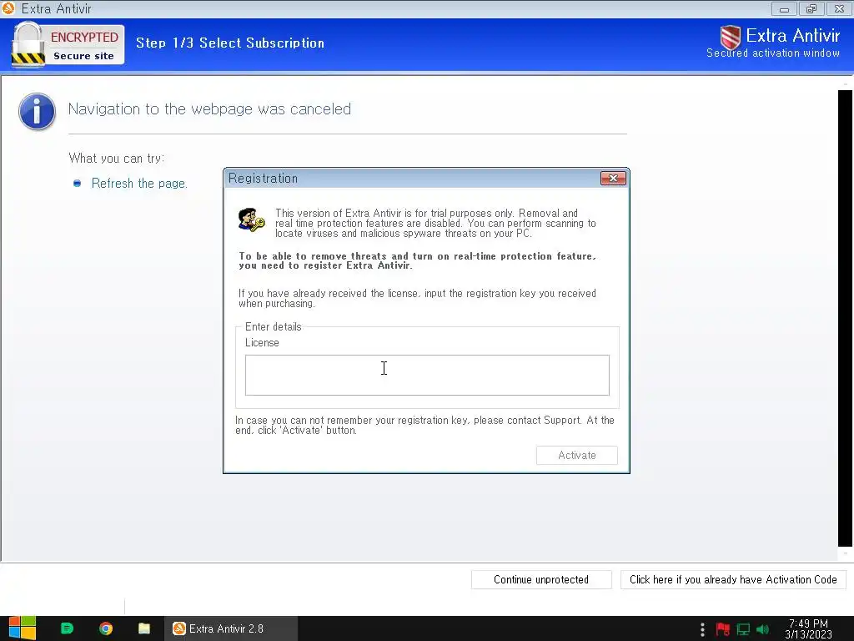
Task: Close the Extra Antivir main window
Action: pos(839,8)
